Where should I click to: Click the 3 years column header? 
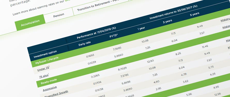[x=167, y=21]
